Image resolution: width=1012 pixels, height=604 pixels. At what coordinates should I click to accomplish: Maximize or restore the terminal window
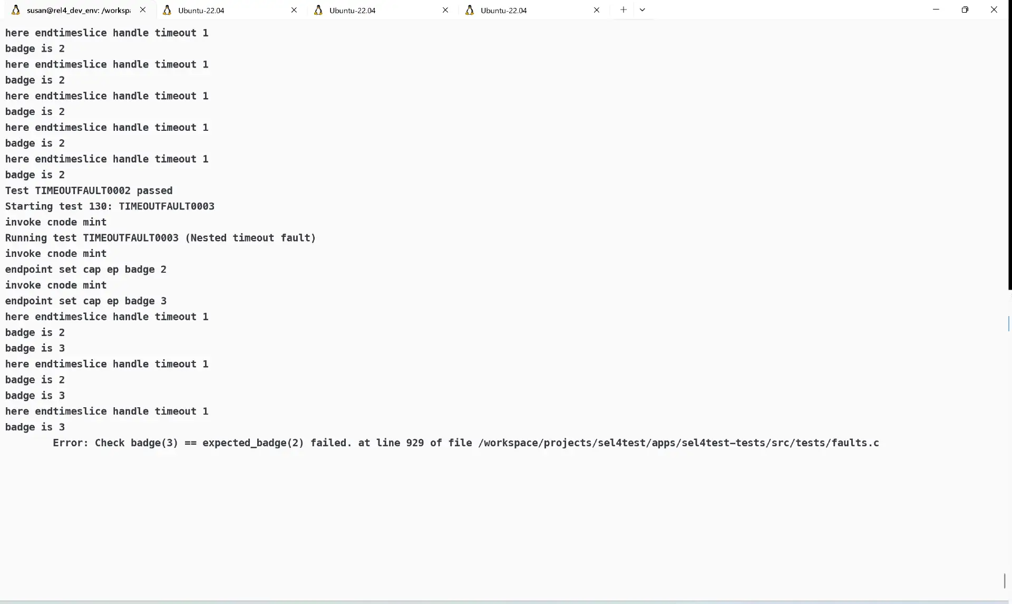(965, 9)
